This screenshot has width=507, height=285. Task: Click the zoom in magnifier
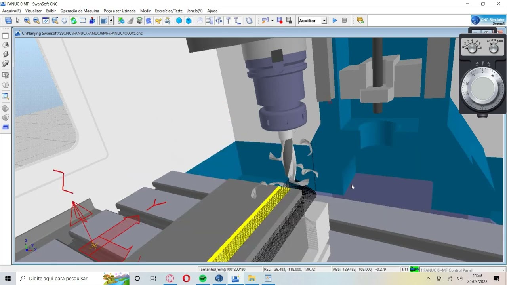click(x=27, y=21)
